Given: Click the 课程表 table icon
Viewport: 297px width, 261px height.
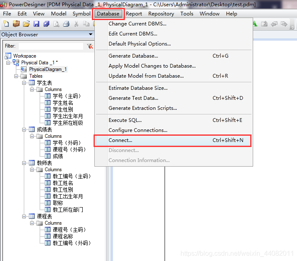Looking at the screenshot, I should click(32, 216).
